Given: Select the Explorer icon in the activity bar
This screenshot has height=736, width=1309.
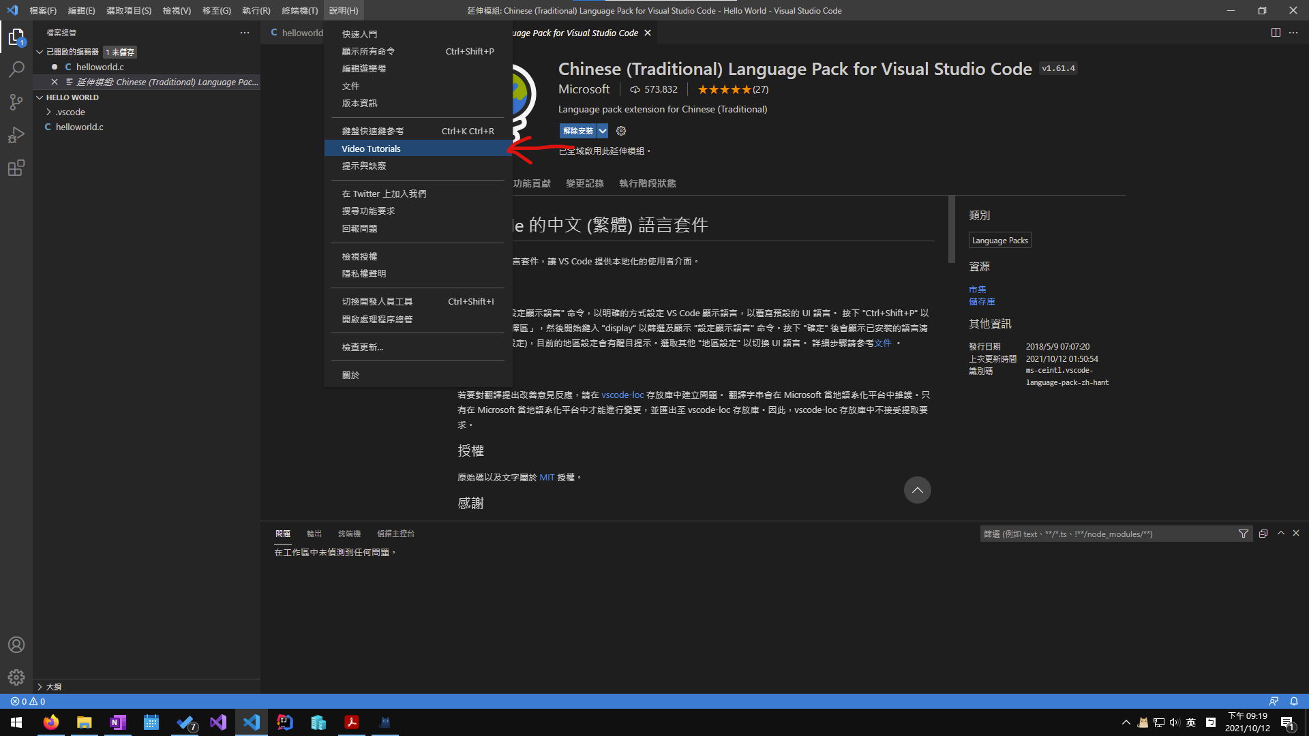Looking at the screenshot, I should tap(16, 37).
